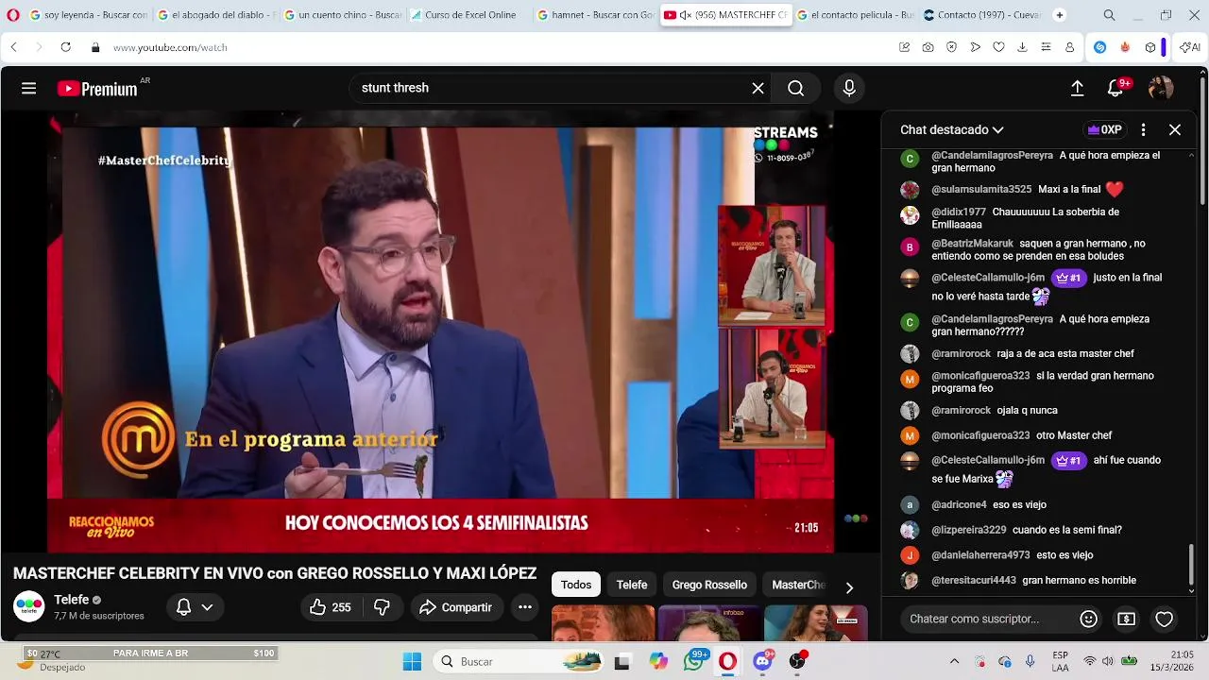Image resolution: width=1209 pixels, height=680 pixels.
Task: Open the Create upload icon
Action: click(x=1077, y=88)
